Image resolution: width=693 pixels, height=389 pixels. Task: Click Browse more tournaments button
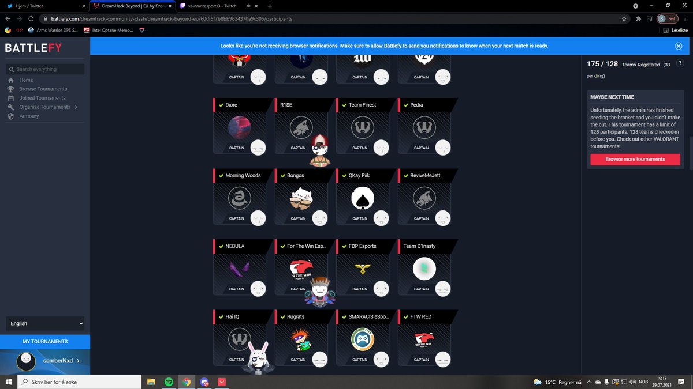click(635, 159)
